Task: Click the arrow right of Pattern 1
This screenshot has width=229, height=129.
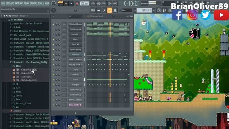Action: tap(154, 10)
